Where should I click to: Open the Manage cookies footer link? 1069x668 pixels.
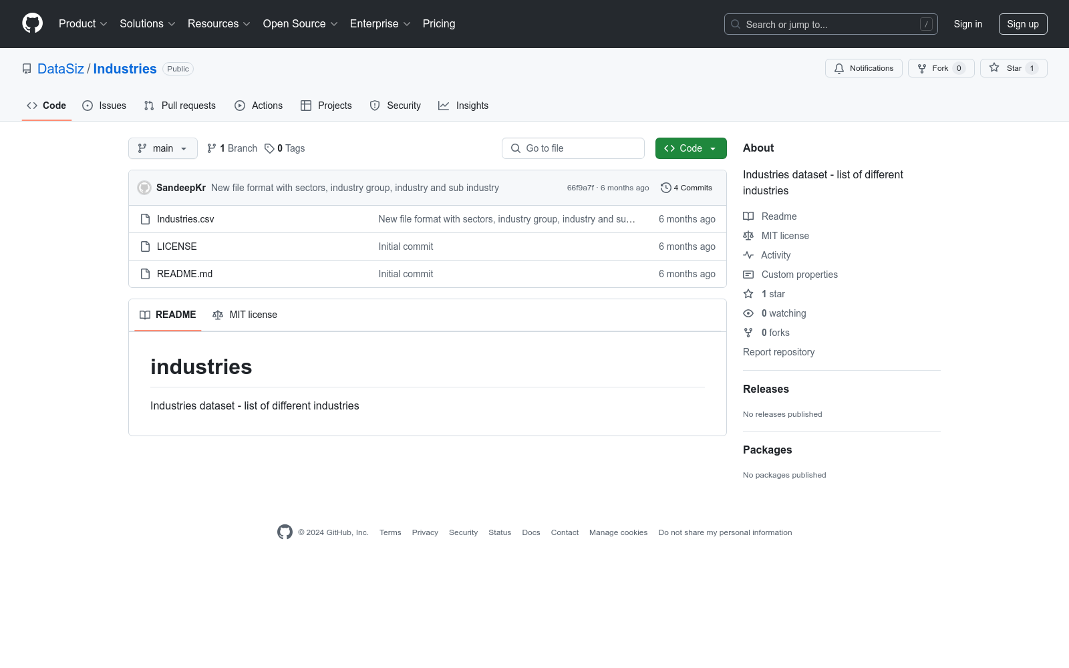(618, 532)
